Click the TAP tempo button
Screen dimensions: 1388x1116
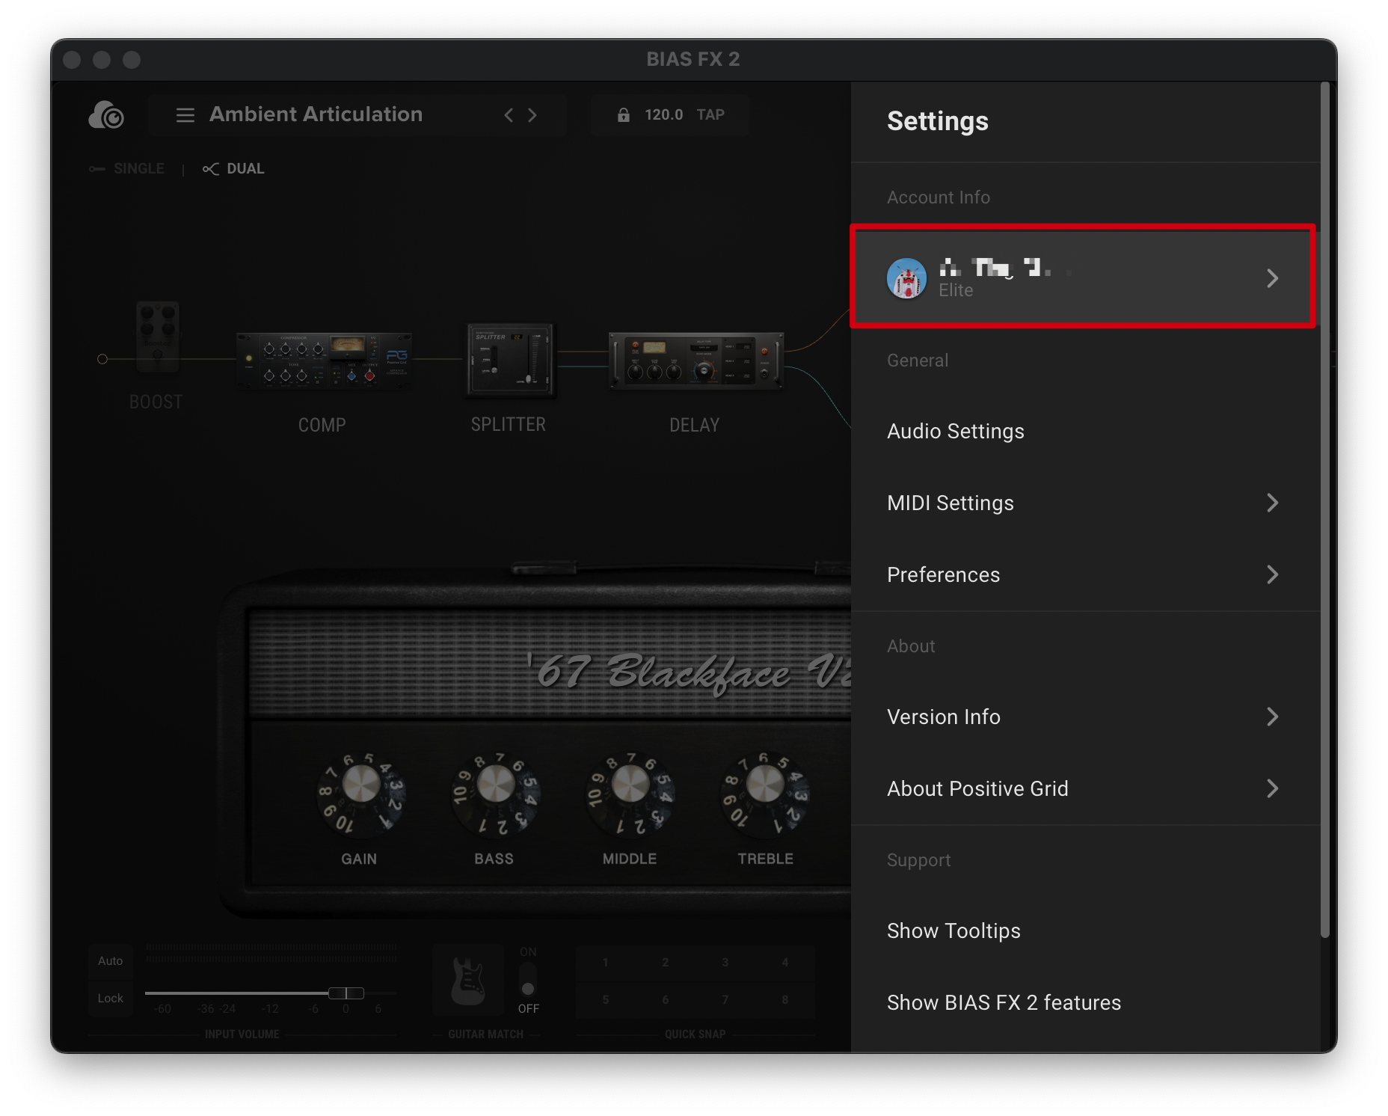click(x=710, y=114)
